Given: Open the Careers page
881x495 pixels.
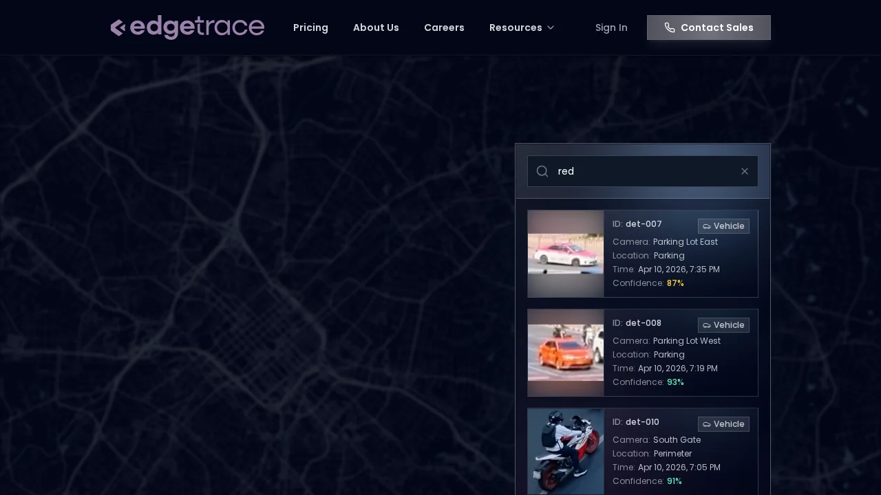Looking at the screenshot, I should tap(444, 27).
